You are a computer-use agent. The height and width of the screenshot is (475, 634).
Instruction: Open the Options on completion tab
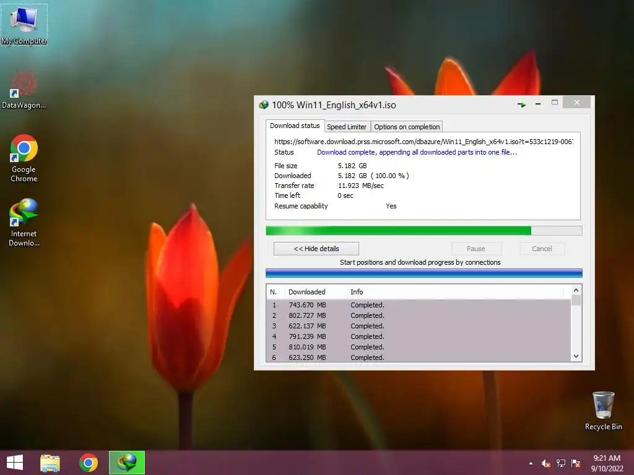coord(407,127)
